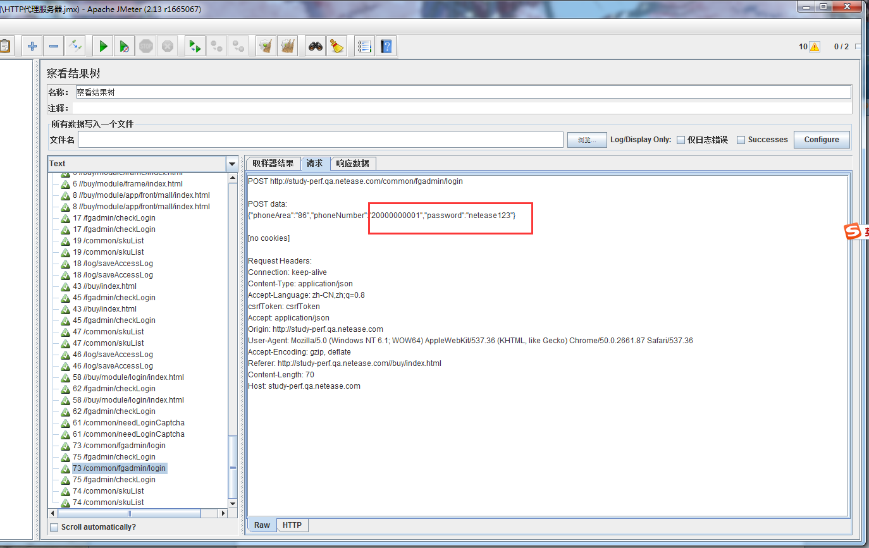869x548 pixels.
Task: Select the Raw bottom tab
Action: tap(262, 525)
